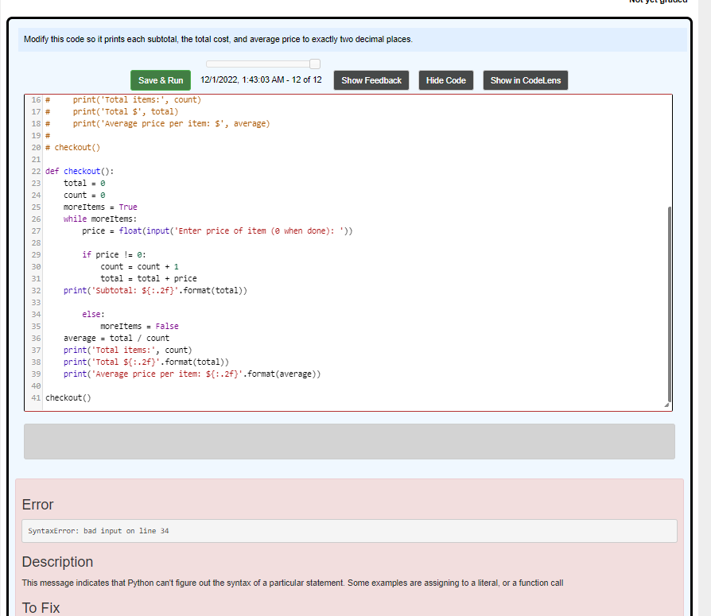Image resolution: width=711 pixels, height=616 pixels.
Task: Open Show Feedback panel
Action: click(371, 80)
